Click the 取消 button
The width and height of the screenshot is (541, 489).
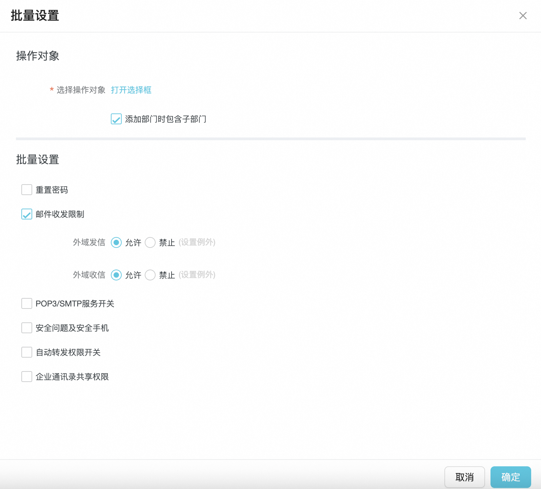(x=464, y=477)
